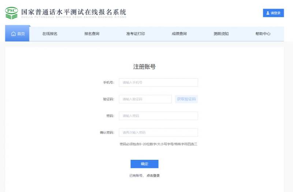Screen dimensions: 293x192
Task: Open the 测前须知 tab
Action: tap(221, 34)
